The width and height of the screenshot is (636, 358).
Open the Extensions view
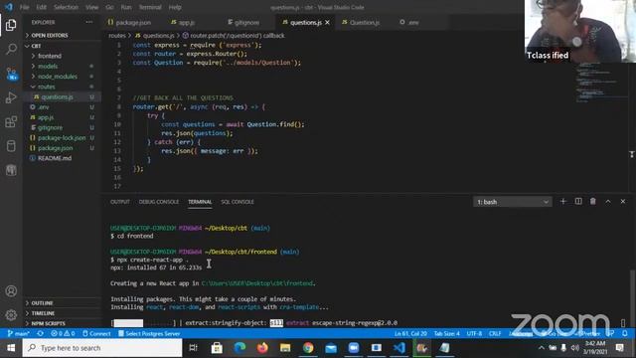pos(11,121)
